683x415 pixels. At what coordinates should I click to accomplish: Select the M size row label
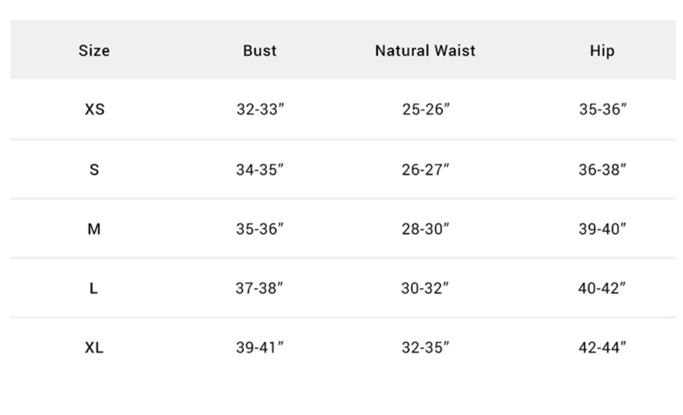pyautogui.click(x=94, y=229)
